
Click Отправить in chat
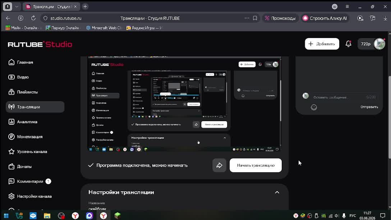pyautogui.click(x=369, y=107)
